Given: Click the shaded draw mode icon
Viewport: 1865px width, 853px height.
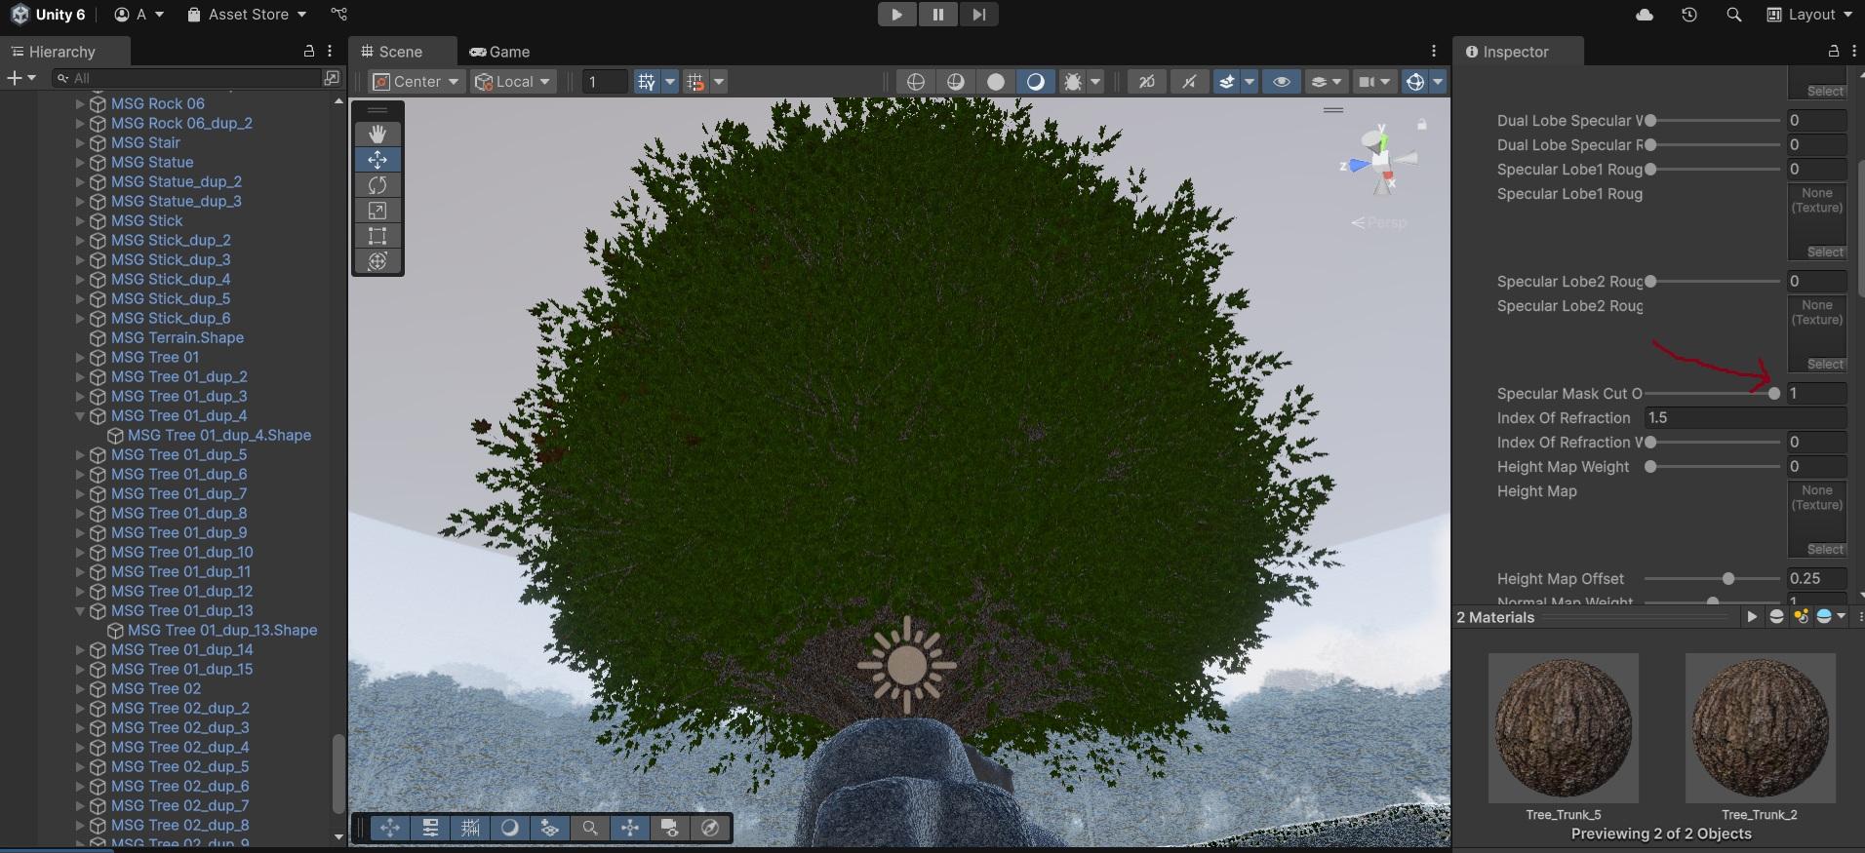Looking at the screenshot, I should coord(1035,82).
